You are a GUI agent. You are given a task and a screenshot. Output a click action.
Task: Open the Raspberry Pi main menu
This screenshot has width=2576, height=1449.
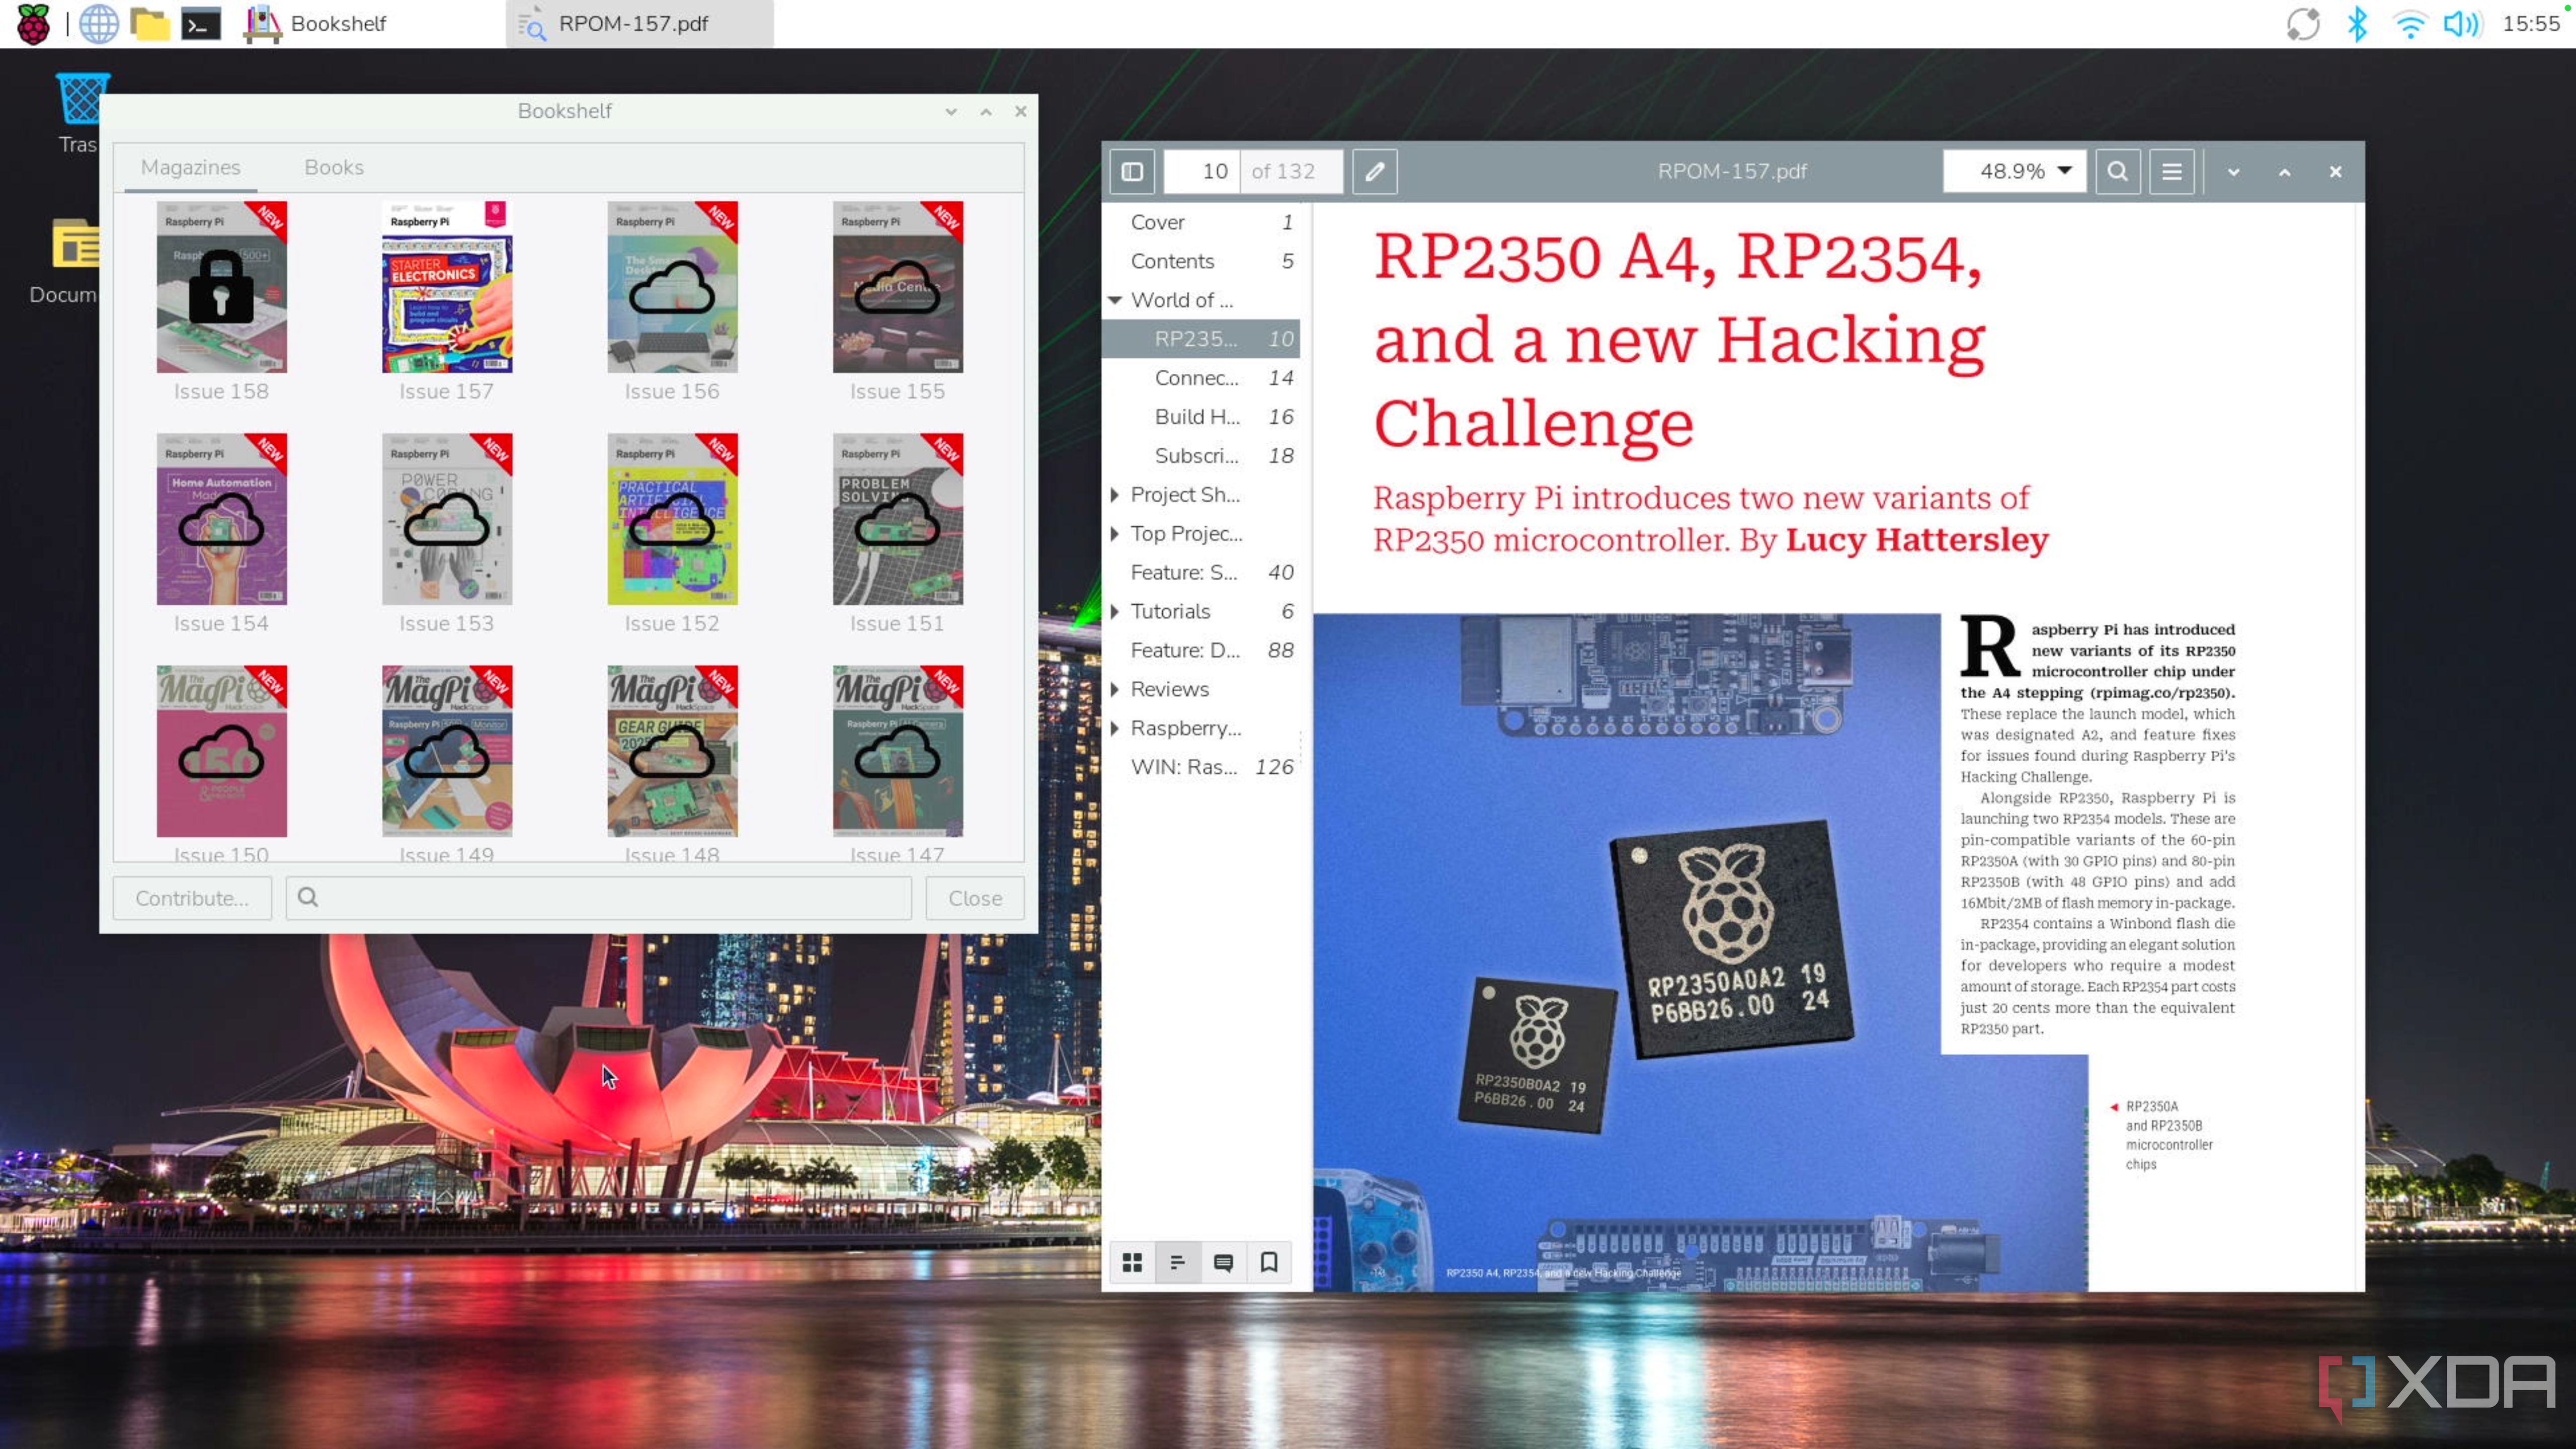(x=33, y=23)
